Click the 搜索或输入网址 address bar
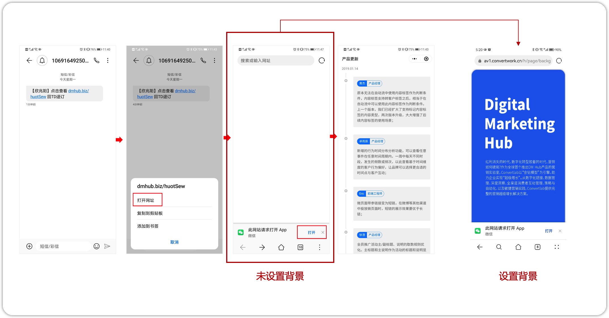Viewport: 609px width, 318px height. click(276, 60)
